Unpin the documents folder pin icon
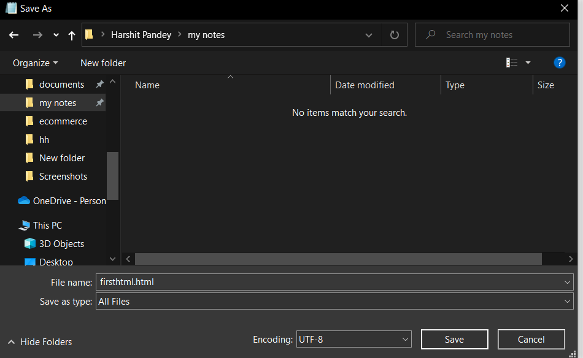Viewport: 583px width, 358px height. click(x=99, y=85)
